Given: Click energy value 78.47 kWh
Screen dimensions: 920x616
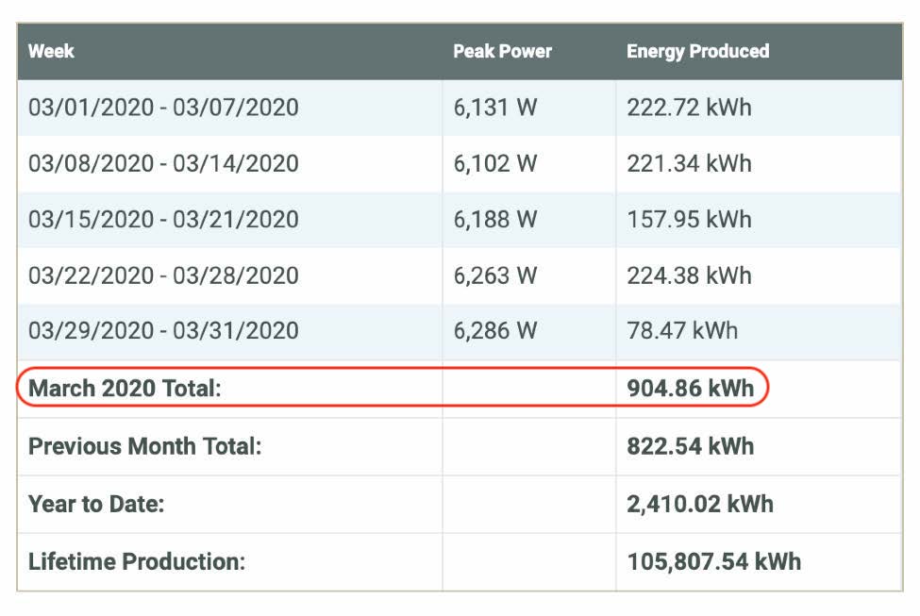Looking at the screenshot, I should [x=682, y=331].
